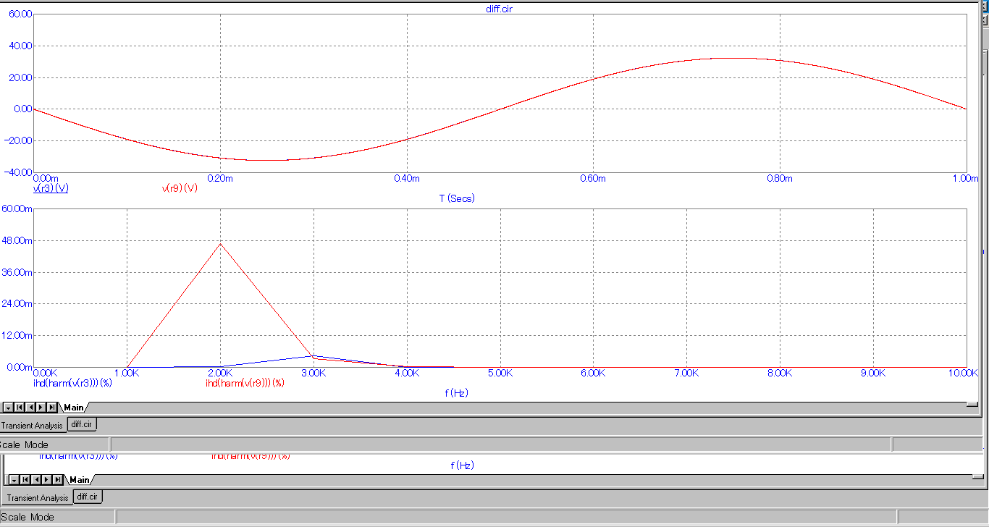Click the T (Secs) axis label

(458, 198)
